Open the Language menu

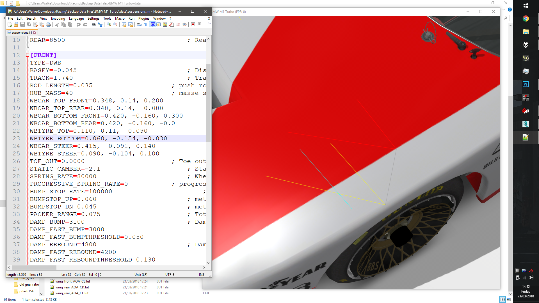[x=76, y=19]
